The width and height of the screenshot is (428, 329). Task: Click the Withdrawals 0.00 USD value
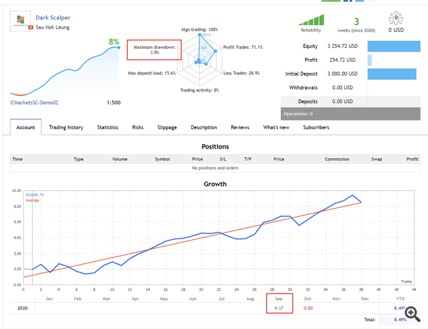[342, 88]
